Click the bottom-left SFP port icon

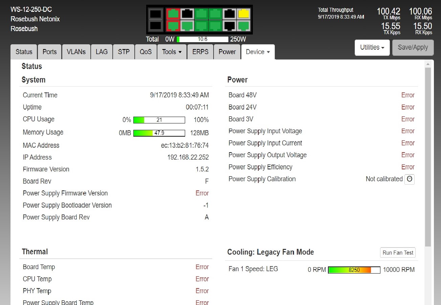coord(155,26)
